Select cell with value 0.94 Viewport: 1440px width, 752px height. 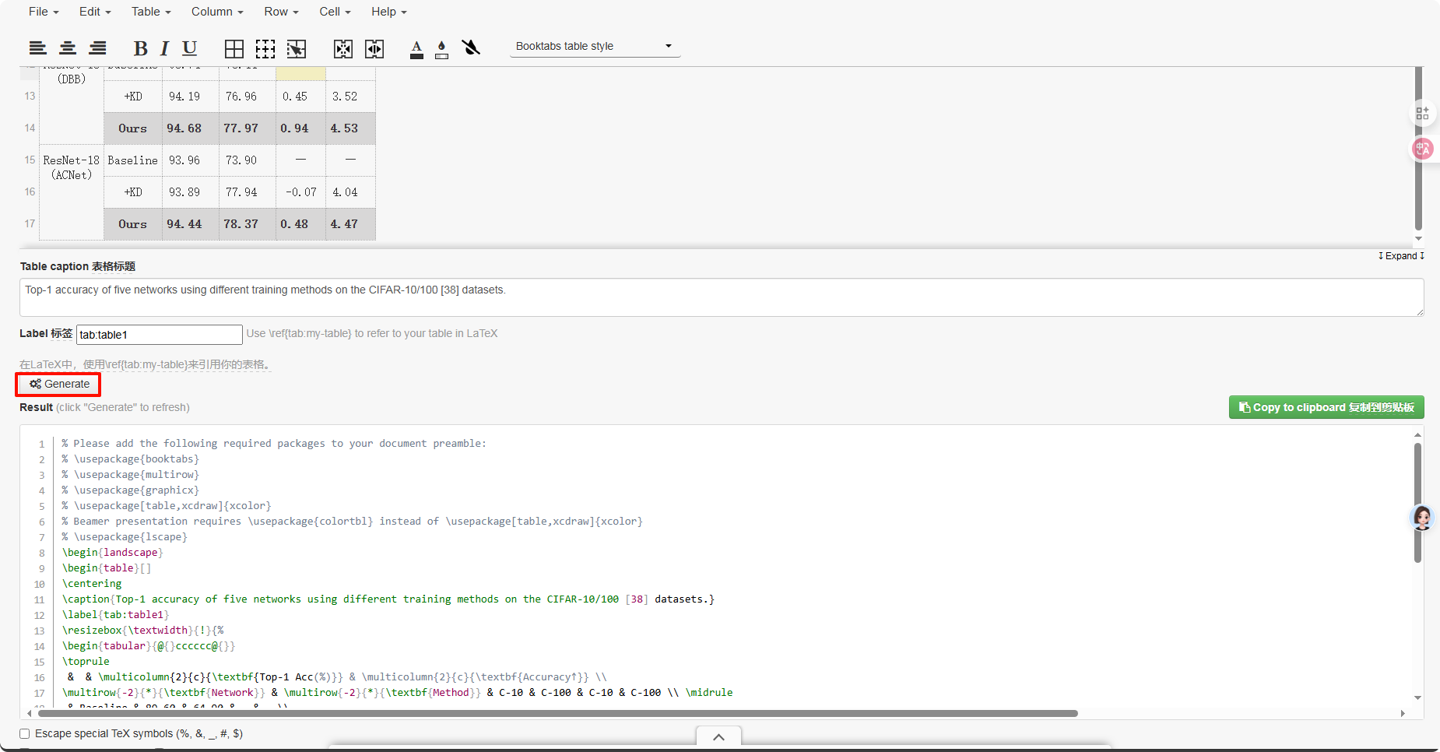pyautogui.click(x=300, y=128)
